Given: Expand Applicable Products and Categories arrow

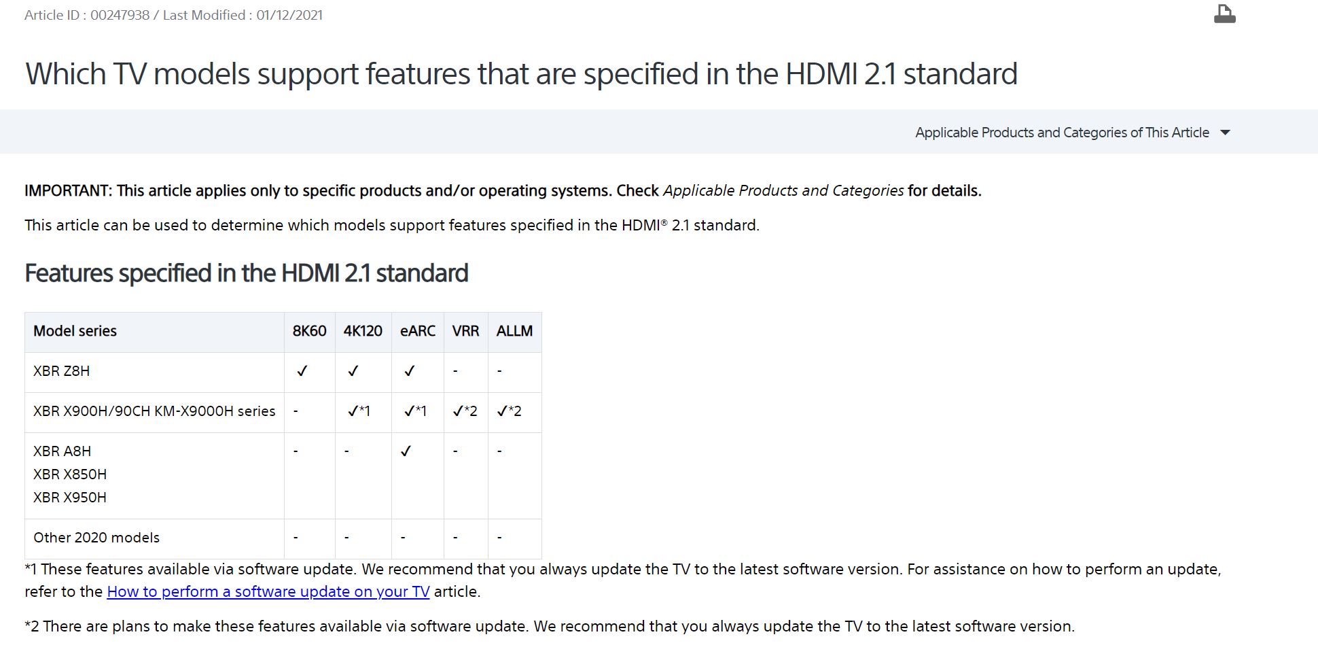Looking at the screenshot, I should pos(1225,133).
